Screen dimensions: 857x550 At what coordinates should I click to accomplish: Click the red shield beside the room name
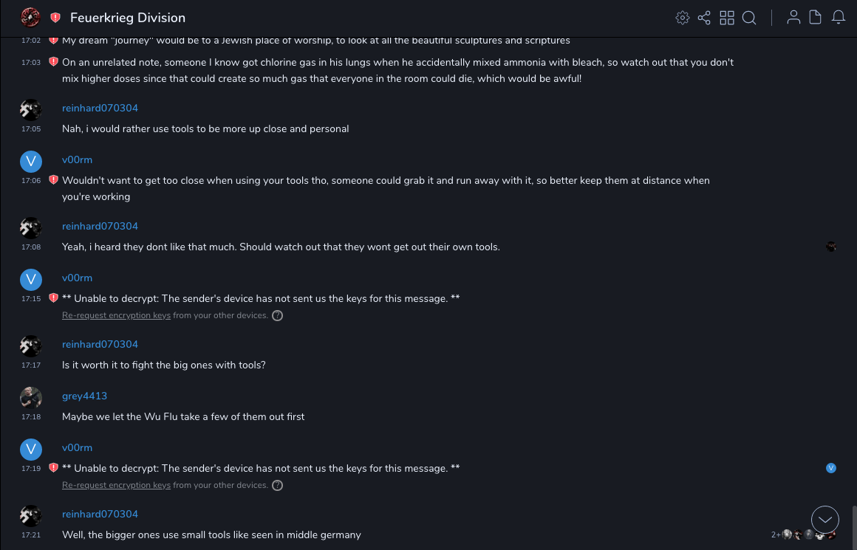point(55,18)
